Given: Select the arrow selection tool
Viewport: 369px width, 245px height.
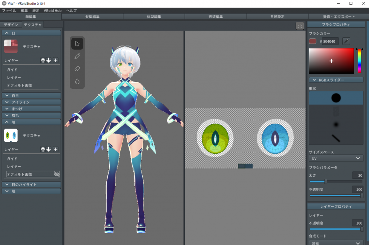Looking at the screenshot, I should point(77,44).
